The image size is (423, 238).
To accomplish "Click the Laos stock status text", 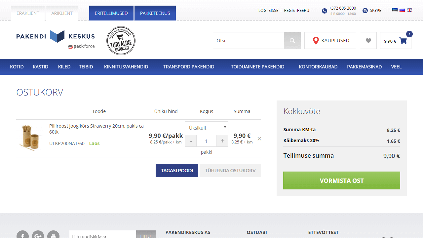I will tap(94, 143).
